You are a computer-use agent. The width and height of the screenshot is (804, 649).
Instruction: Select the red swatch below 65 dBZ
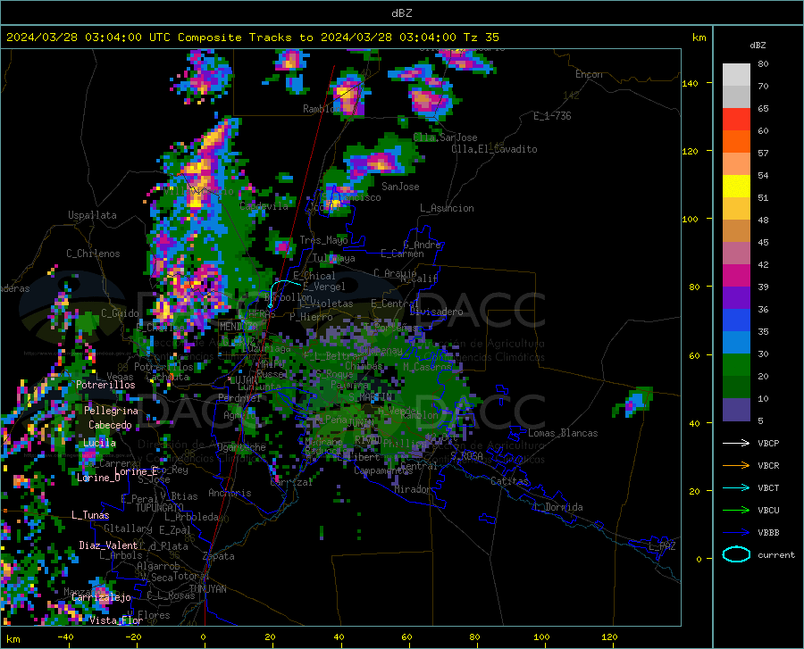[736, 120]
